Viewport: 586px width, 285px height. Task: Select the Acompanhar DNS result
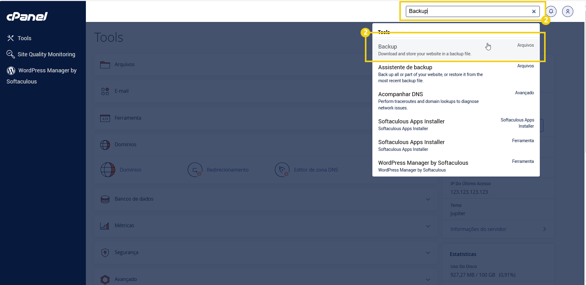tap(456, 101)
